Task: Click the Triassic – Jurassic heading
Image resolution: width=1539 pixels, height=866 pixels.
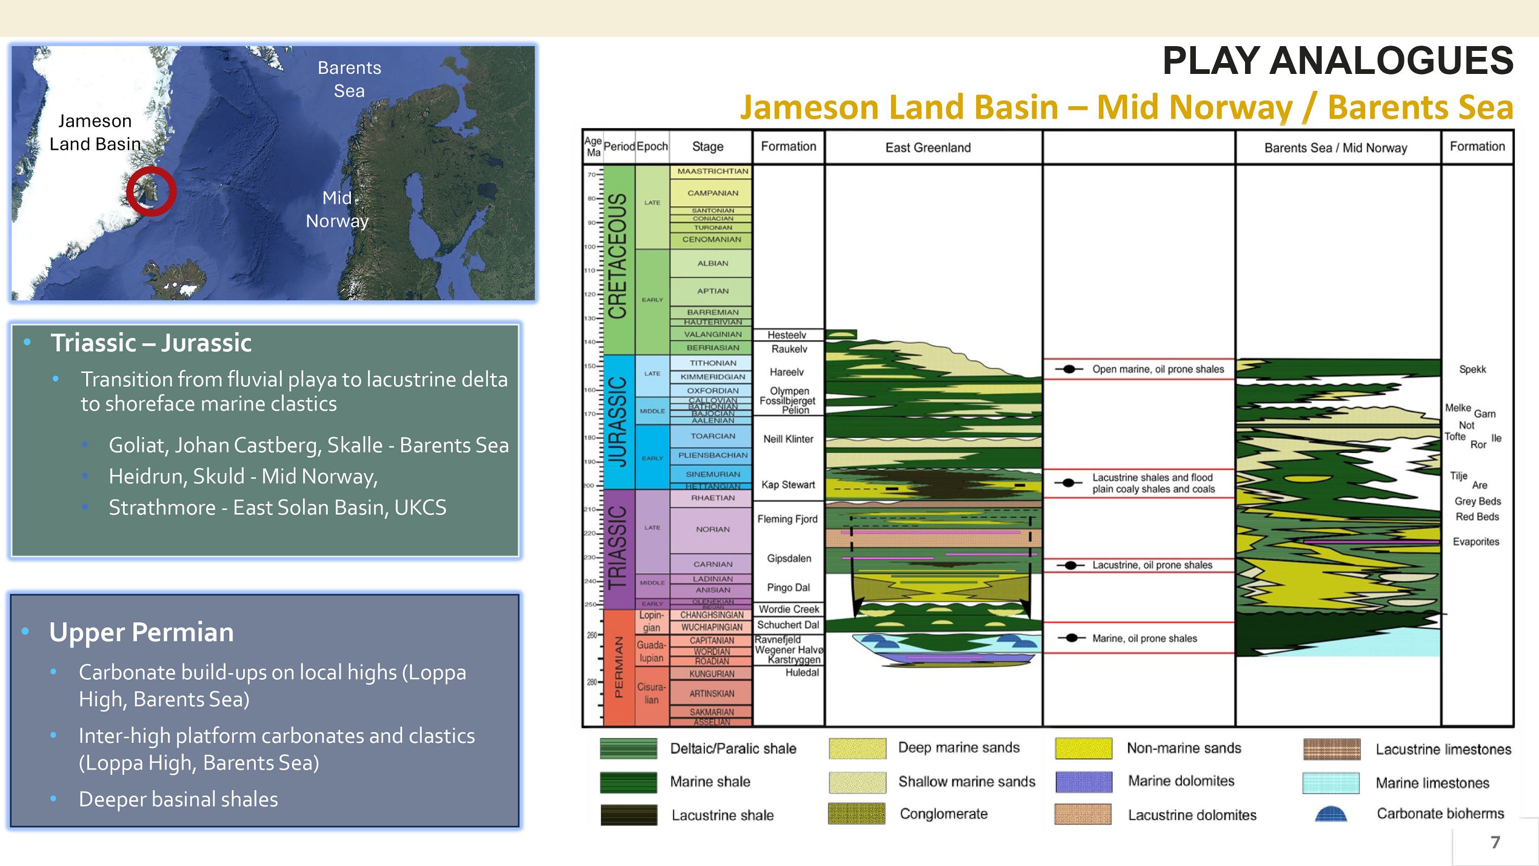Action: (x=150, y=343)
